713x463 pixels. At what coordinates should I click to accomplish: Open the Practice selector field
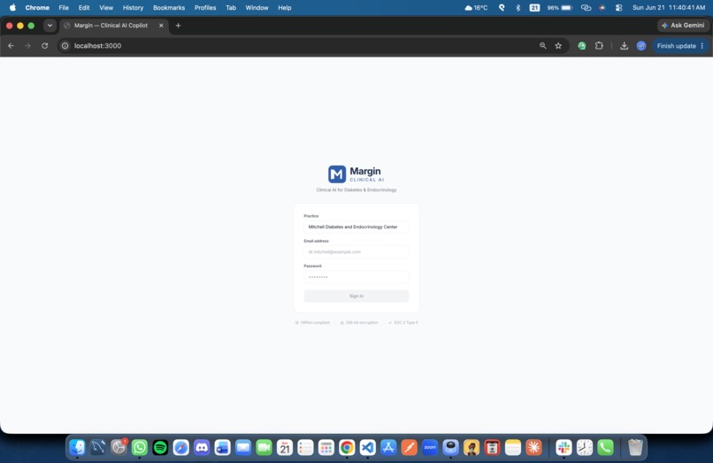356,227
